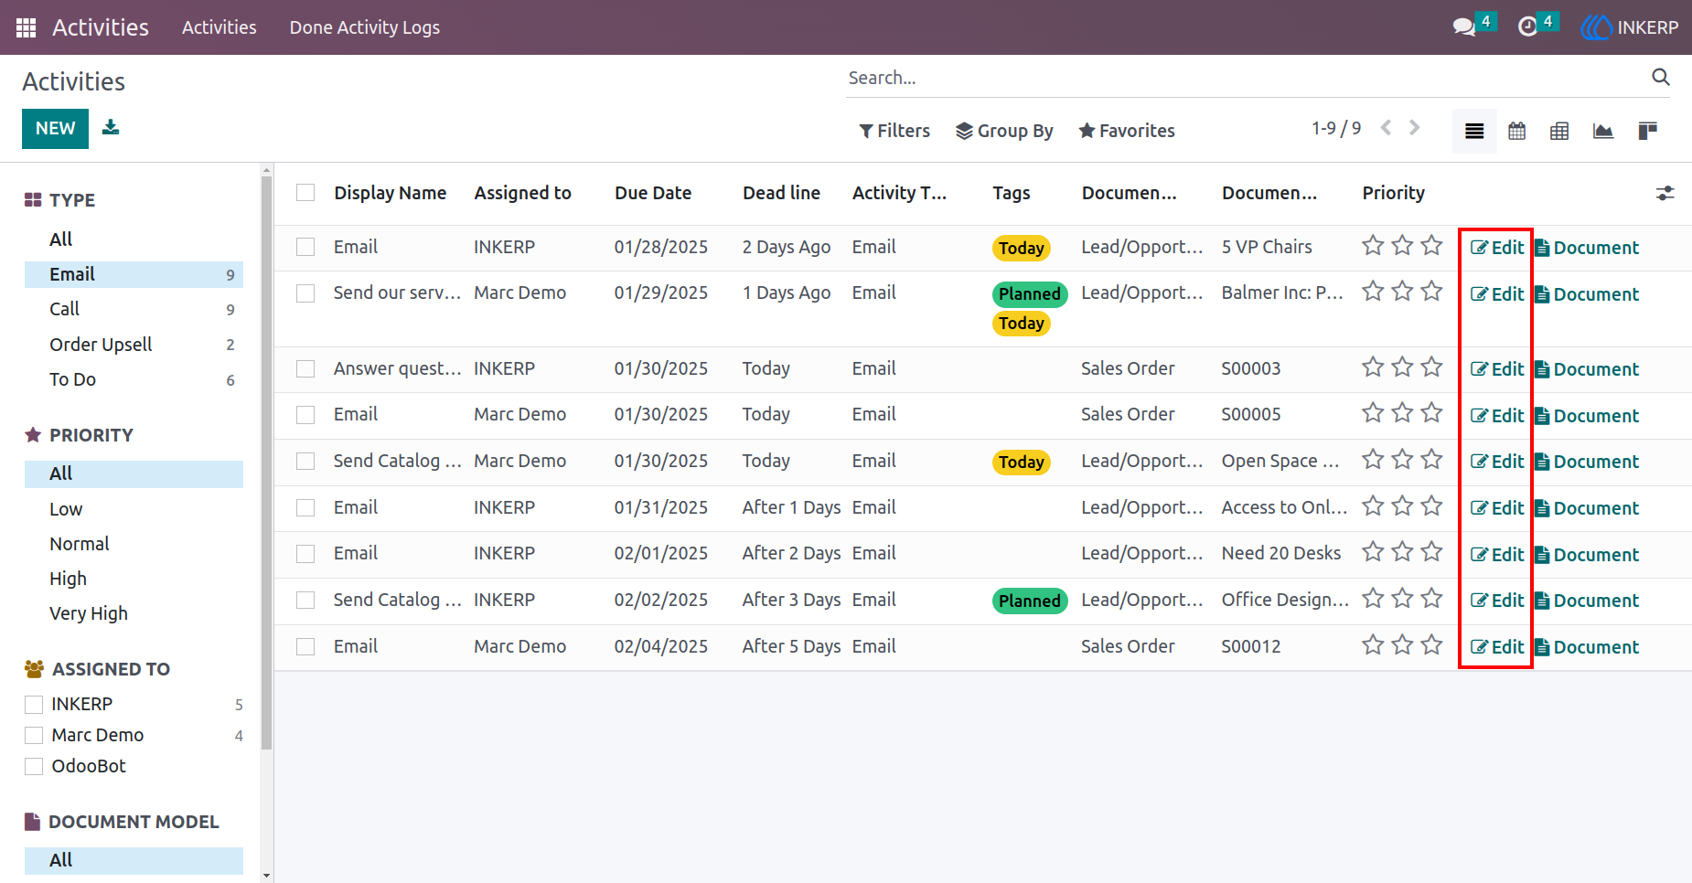
Task: Click Edit for Office Design... row
Action: (x=1497, y=601)
